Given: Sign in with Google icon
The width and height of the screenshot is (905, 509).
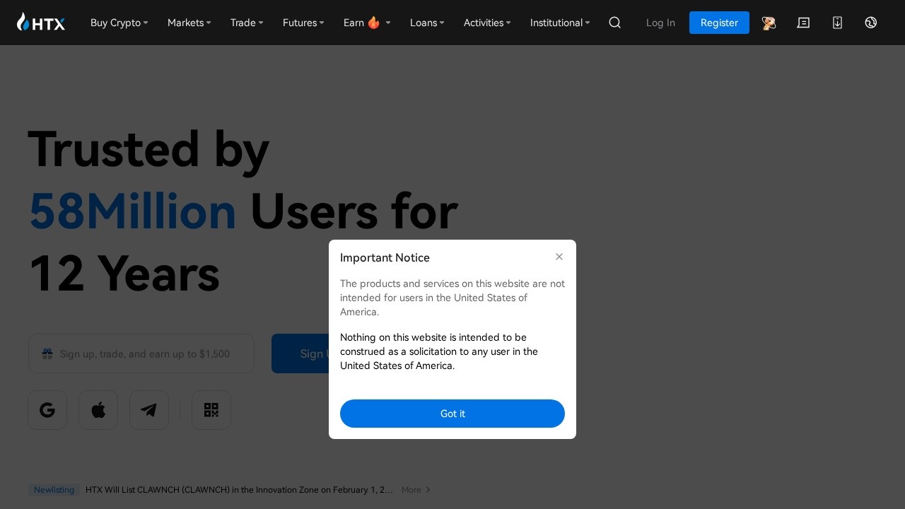Looking at the screenshot, I should point(47,410).
